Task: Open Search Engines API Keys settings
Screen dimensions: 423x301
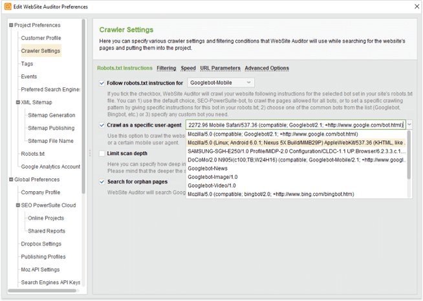Action: [x=50, y=282]
